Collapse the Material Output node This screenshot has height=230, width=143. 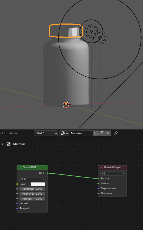point(101,167)
